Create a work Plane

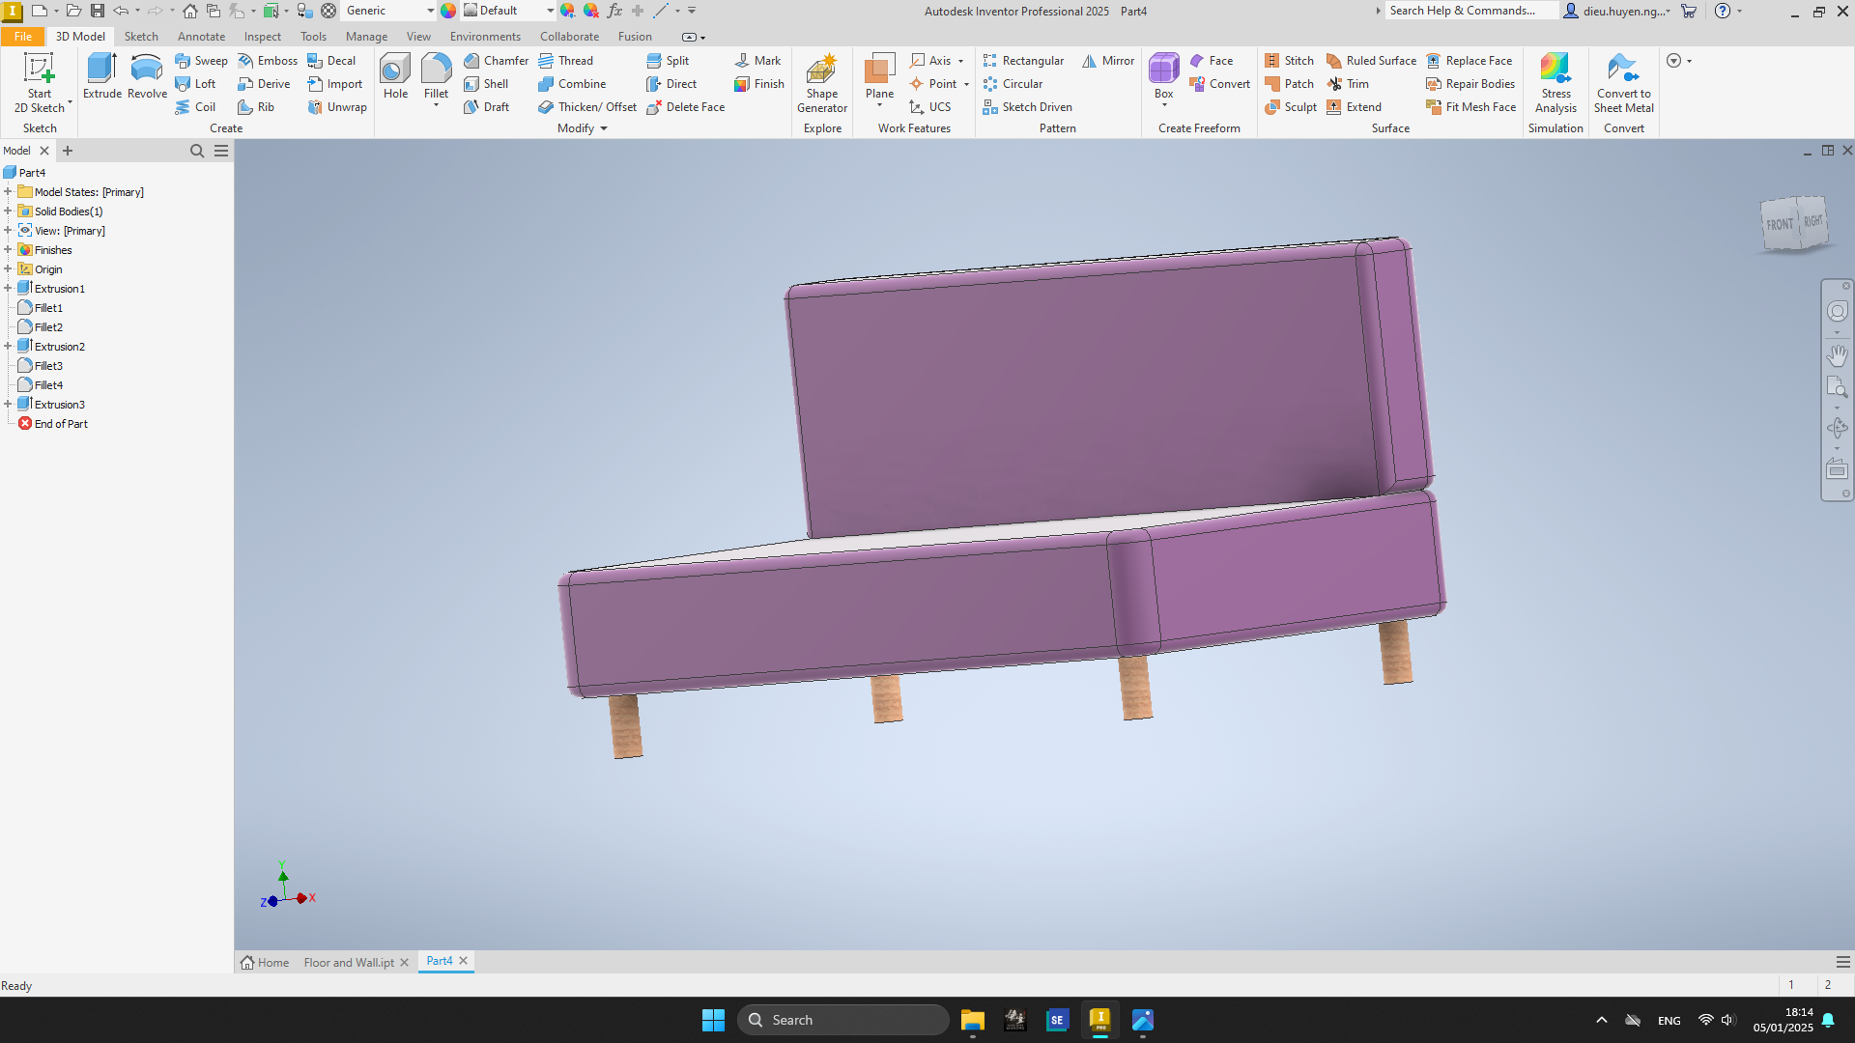click(x=879, y=76)
